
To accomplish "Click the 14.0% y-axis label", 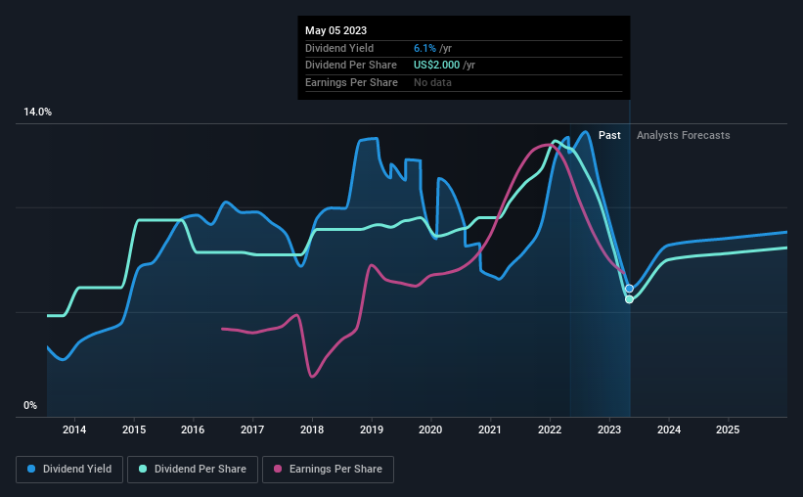I will pyautogui.click(x=37, y=113).
